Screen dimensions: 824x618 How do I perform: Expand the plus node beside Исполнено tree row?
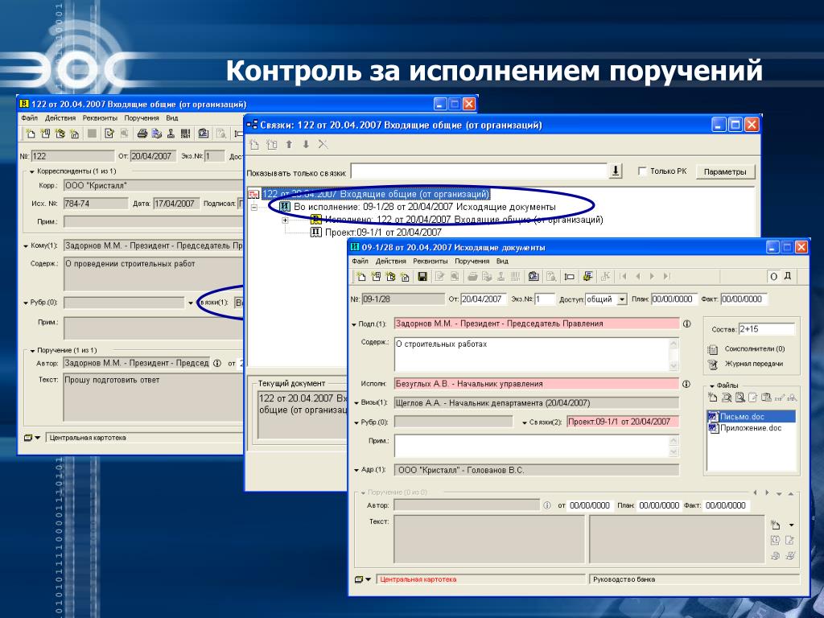tap(286, 220)
